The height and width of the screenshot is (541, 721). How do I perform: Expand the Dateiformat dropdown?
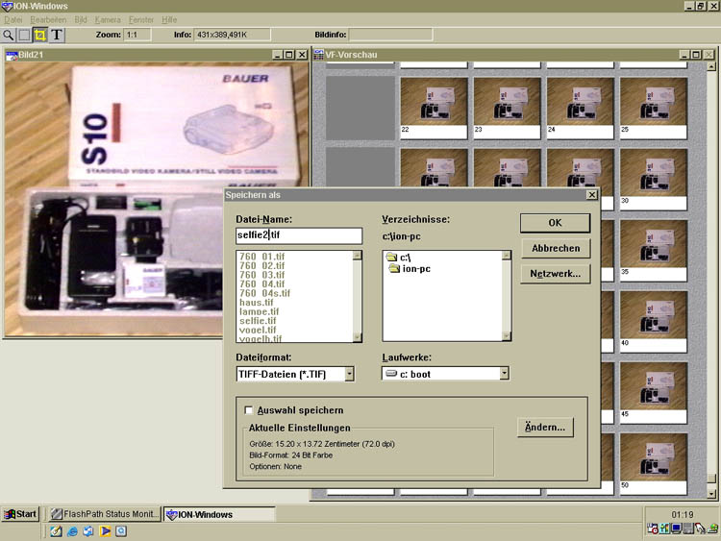pos(350,374)
